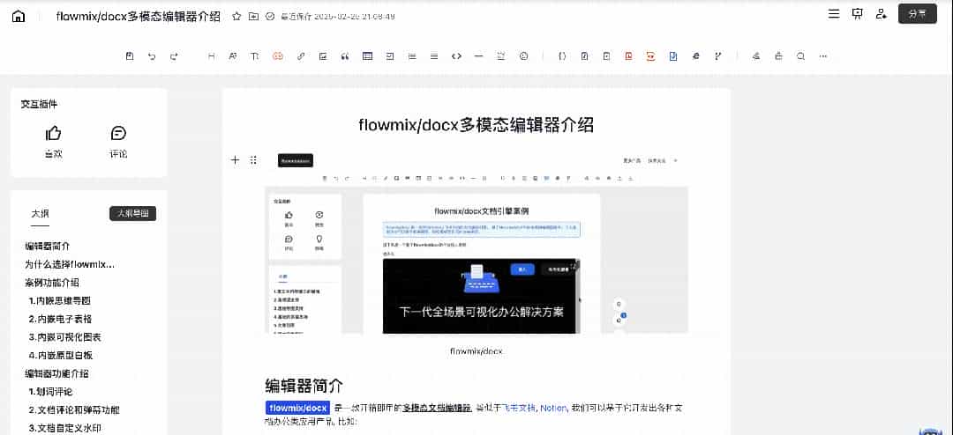Screen dimensions: 953x435
Task: Select 编辑器功能介绍 in the outline
Action: click(56, 373)
